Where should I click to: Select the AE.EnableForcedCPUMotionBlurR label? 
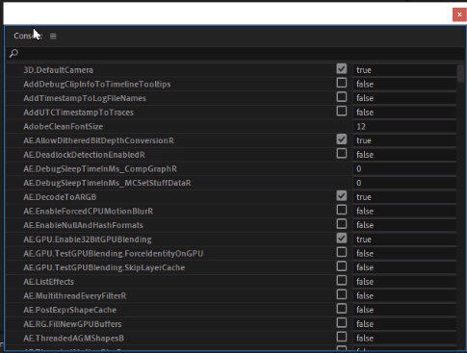coord(89,211)
